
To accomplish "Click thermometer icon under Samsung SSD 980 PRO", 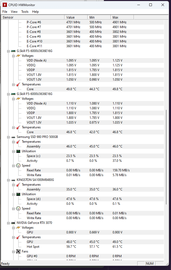I will pos(18,142).
